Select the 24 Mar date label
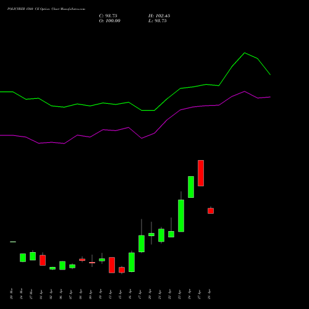Screen dimensions: 309x309 coord(21,294)
